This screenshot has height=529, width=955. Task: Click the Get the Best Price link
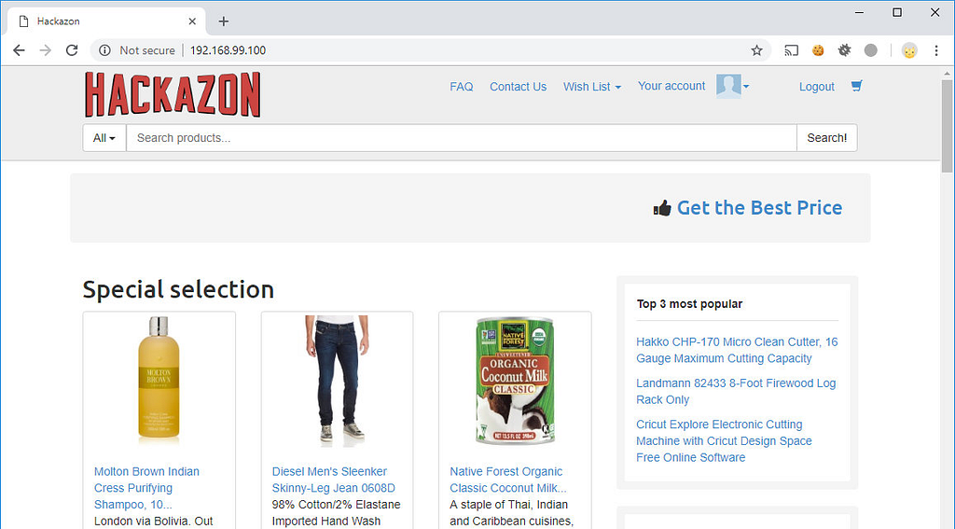point(759,208)
